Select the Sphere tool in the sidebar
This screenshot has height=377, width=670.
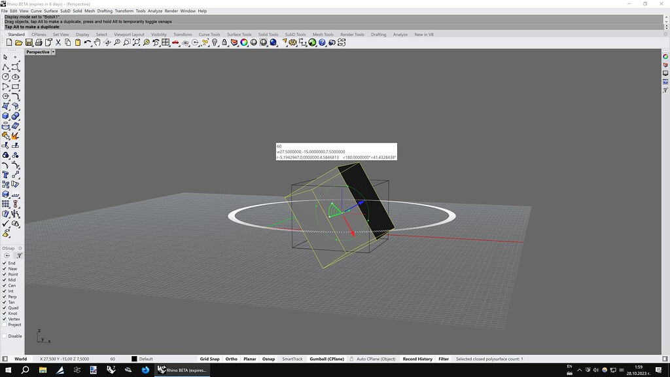pos(15,115)
